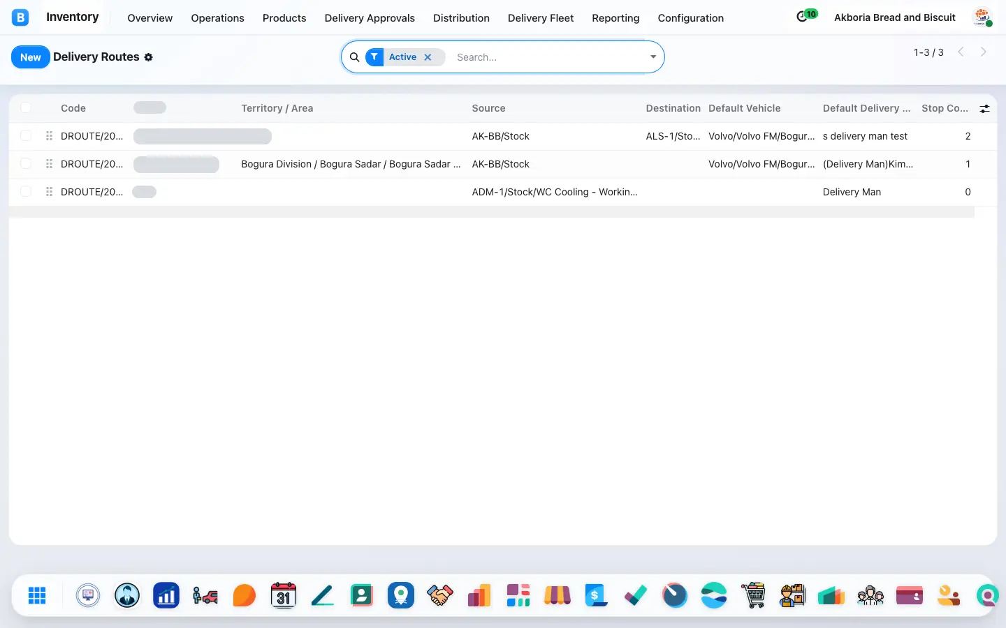This screenshot has height=628, width=1006.
Task: Open the Delivery Fleet menu
Action: [541, 18]
